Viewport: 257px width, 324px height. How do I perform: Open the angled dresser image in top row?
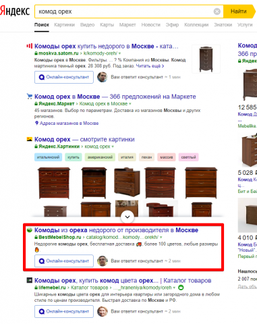(127, 182)
